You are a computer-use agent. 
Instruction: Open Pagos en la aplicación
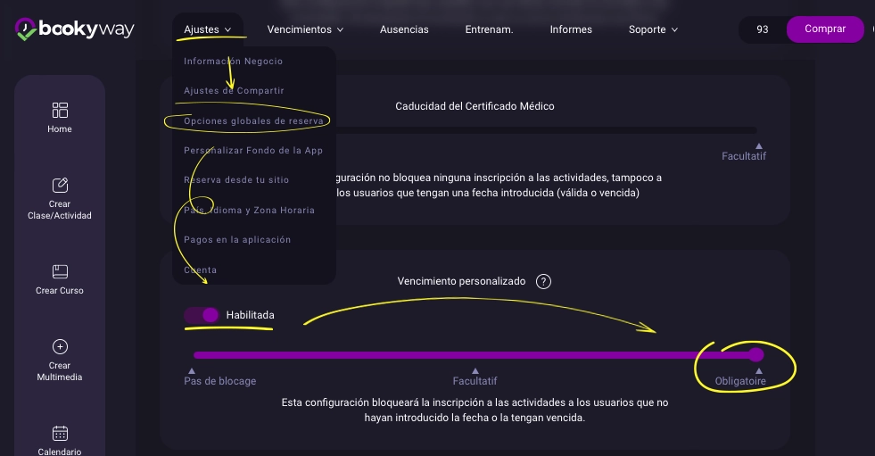point(237,239)
